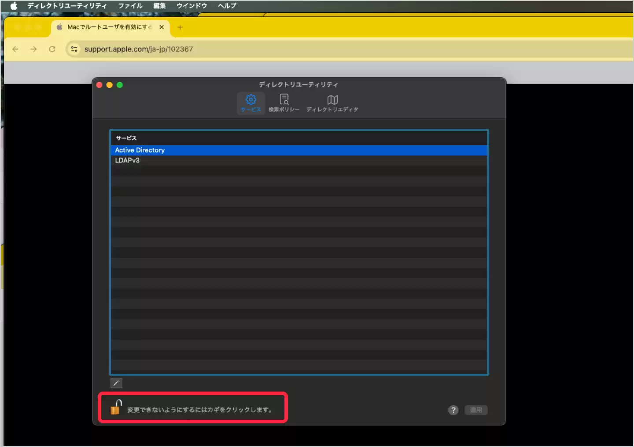This screenshot has height=447, width=634.
Task: Reload the browser page
Action: (52, 49)
